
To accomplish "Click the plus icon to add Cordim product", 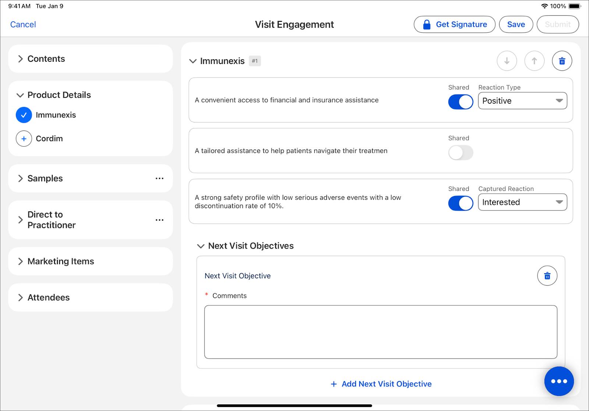I will (x=24, y=139).
